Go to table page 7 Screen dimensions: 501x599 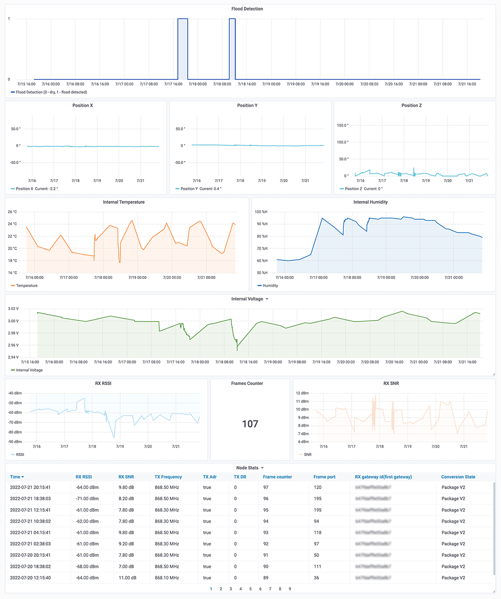(x=270, y=589)
